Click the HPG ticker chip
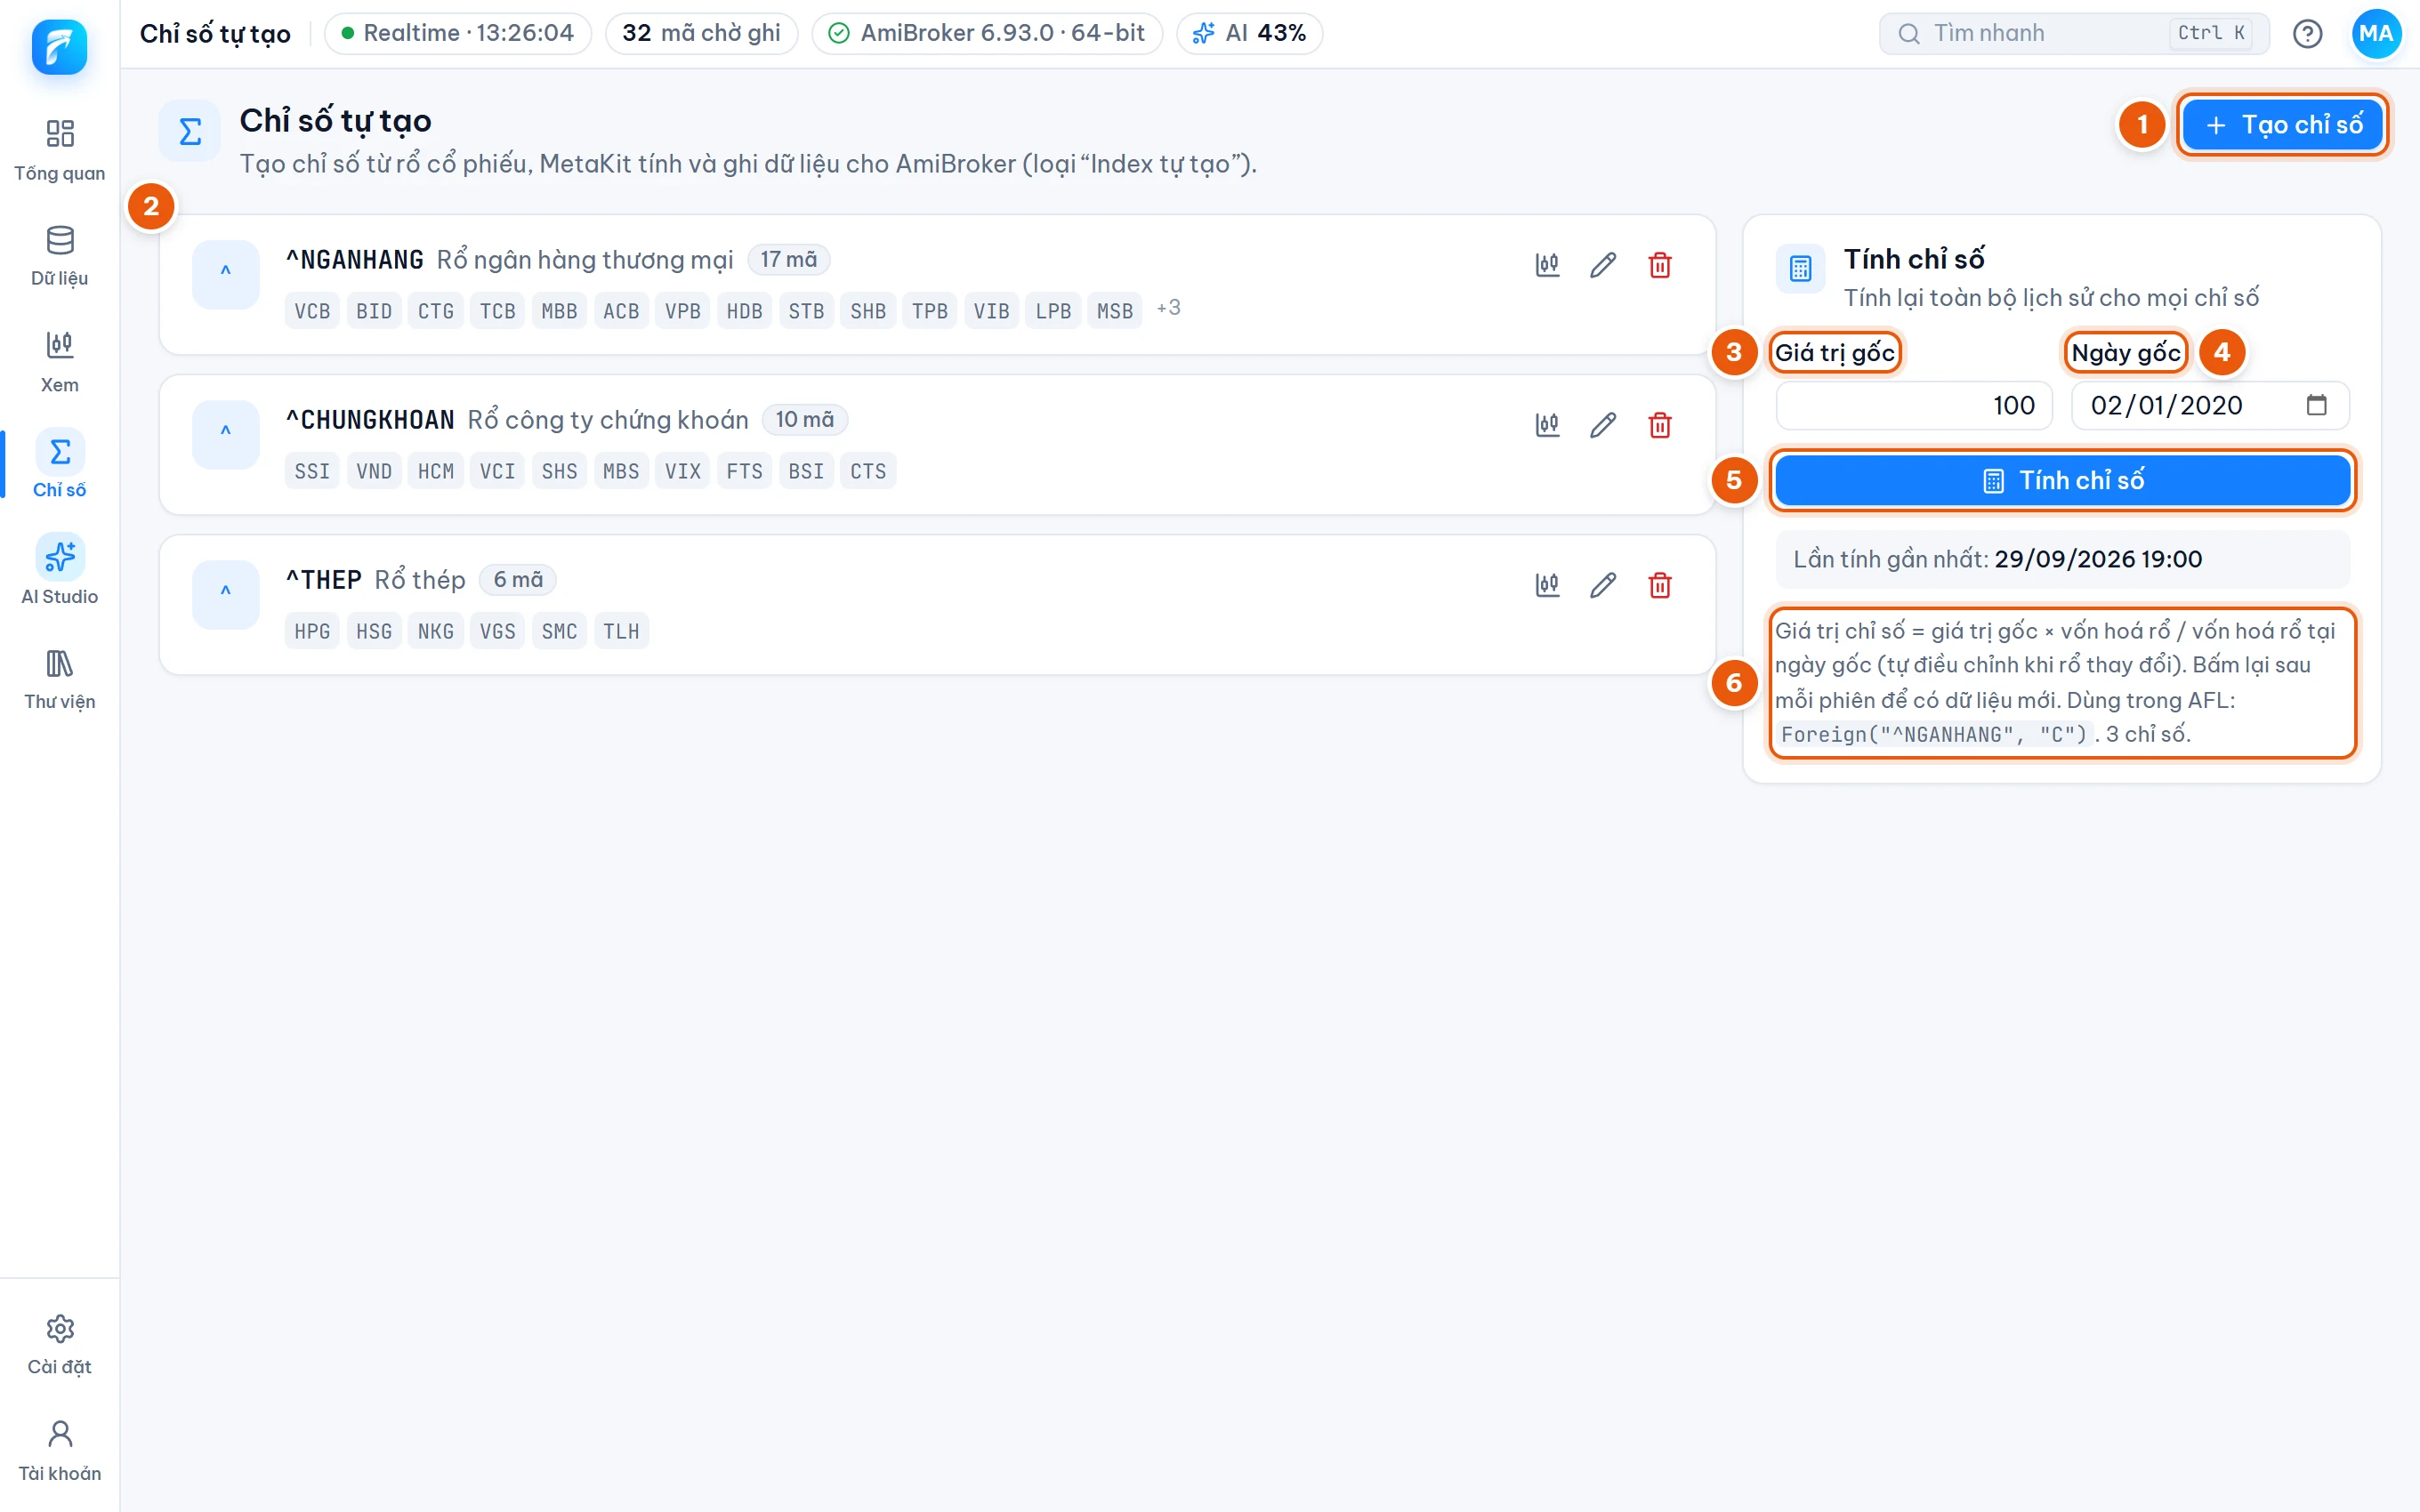The image size is (2420, 1512). [x=312, y=631]
